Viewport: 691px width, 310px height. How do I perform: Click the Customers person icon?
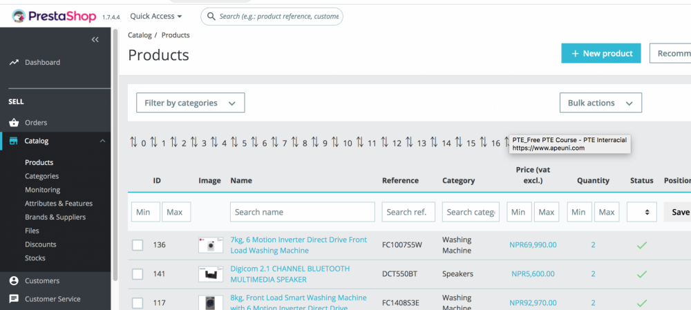[x=14, y=281]
